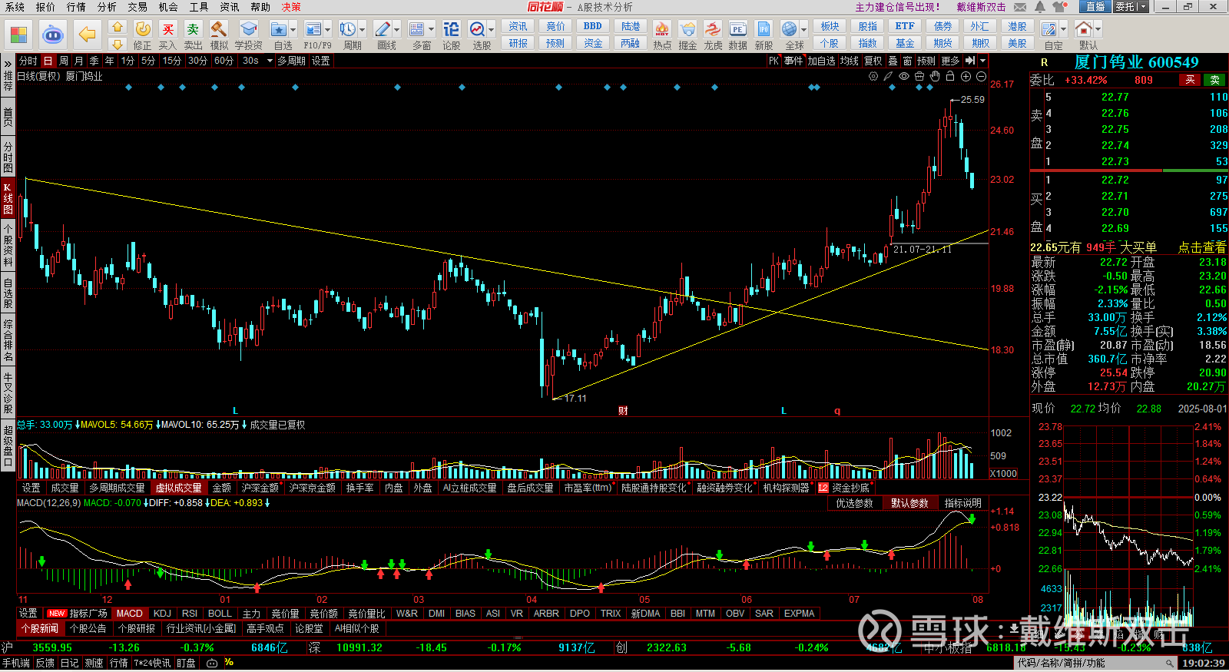This screenshot has height=672, width=1229.
Task: Collapse left sidebar with » chevron
Action: pos(8,62)
